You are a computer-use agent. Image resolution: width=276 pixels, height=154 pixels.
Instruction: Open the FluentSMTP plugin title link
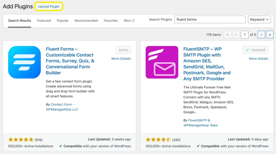tap(207, 64)
